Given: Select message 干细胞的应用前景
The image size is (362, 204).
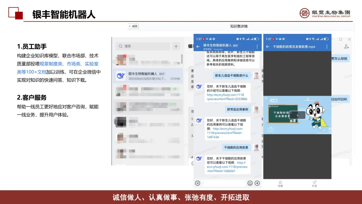Looking at the screenshot, I should [236, 147].
